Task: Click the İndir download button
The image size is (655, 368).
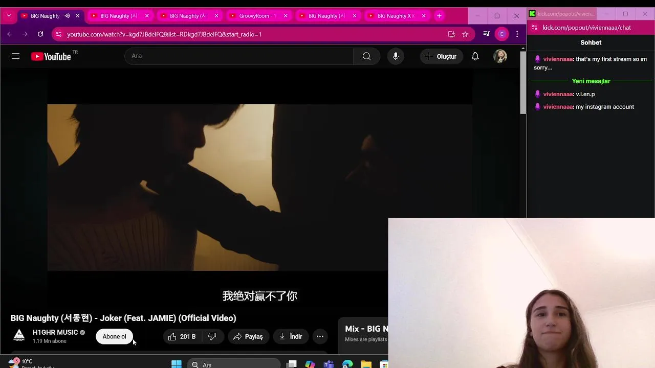Action: tap(291, 336)
